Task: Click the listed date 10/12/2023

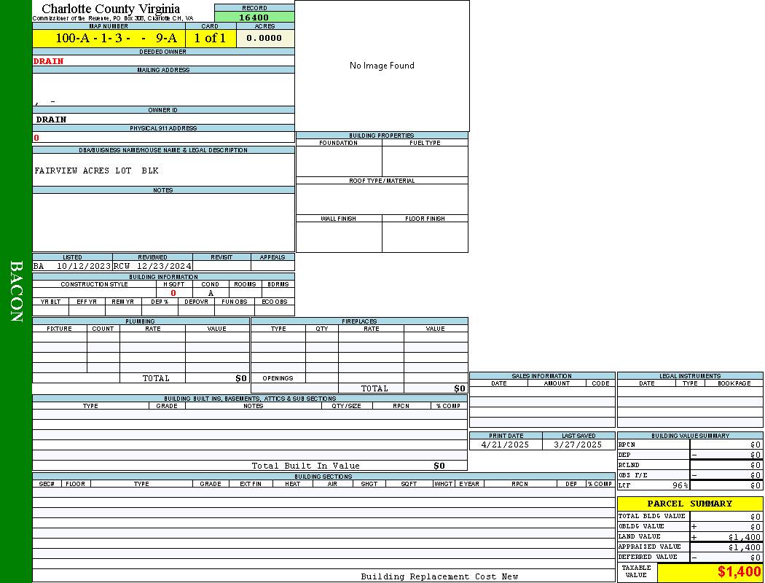Action: tap(83, 267)
